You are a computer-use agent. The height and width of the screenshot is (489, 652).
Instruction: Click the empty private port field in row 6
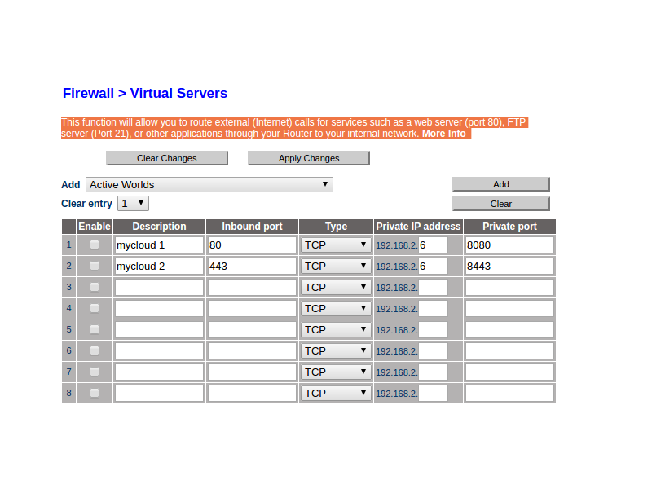(x=509, y=351)
